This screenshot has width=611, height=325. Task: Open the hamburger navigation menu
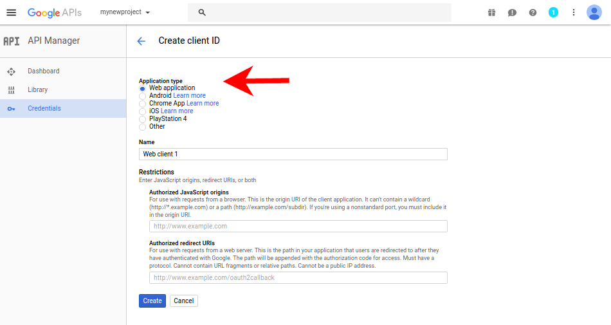(12, 12)
